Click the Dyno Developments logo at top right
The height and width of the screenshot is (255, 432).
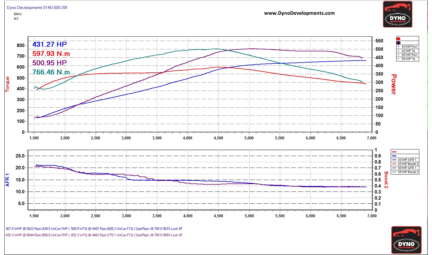397,14
